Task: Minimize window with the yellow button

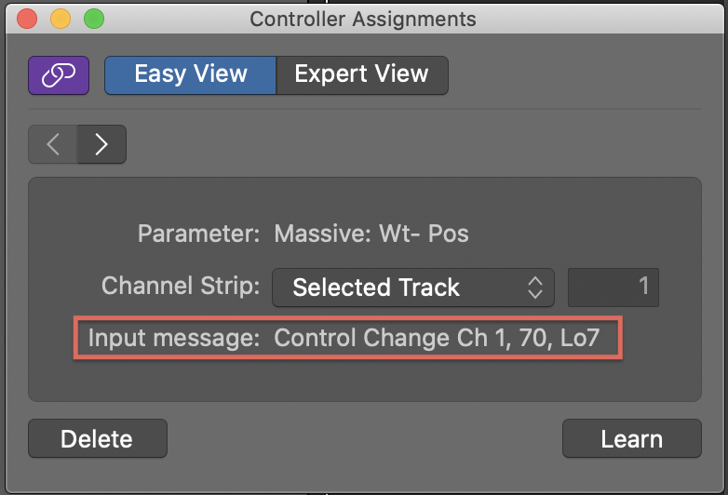Action: pyautogui.click(x=61, y=19)
